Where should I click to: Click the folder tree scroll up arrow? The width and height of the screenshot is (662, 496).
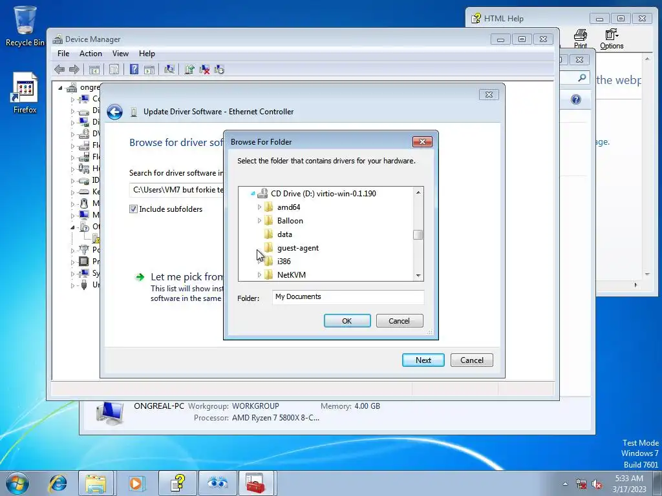coord(418,192)
